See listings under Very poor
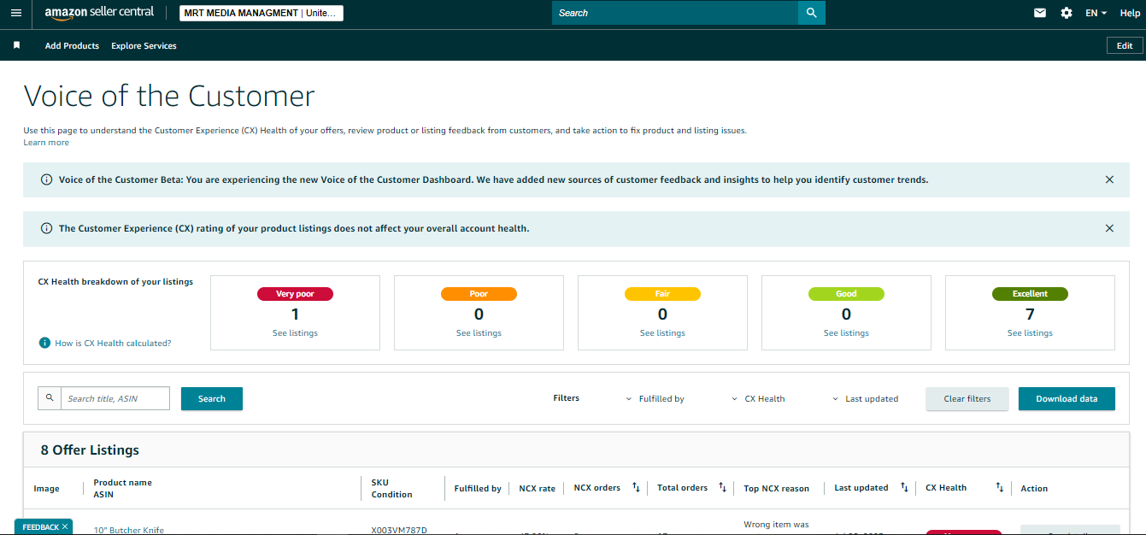 295,333
